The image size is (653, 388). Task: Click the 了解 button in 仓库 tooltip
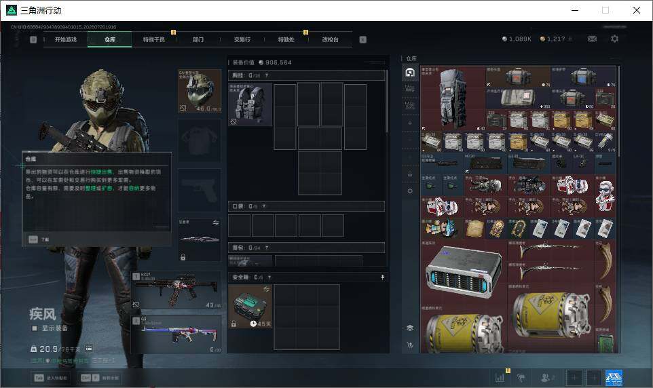pyautogui.click(x=38, y=239)
